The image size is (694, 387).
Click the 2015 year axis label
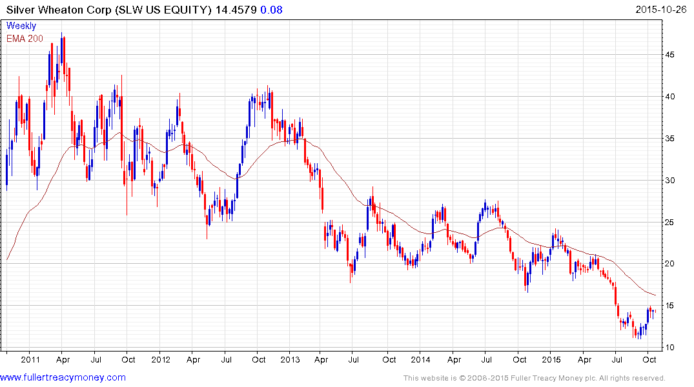[551, 359]
